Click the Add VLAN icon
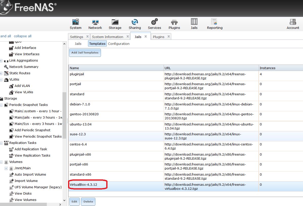This screenshot has width=303, height=206. [11, 86]
